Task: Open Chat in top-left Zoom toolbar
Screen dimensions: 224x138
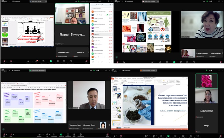Action: pos(36,61)
